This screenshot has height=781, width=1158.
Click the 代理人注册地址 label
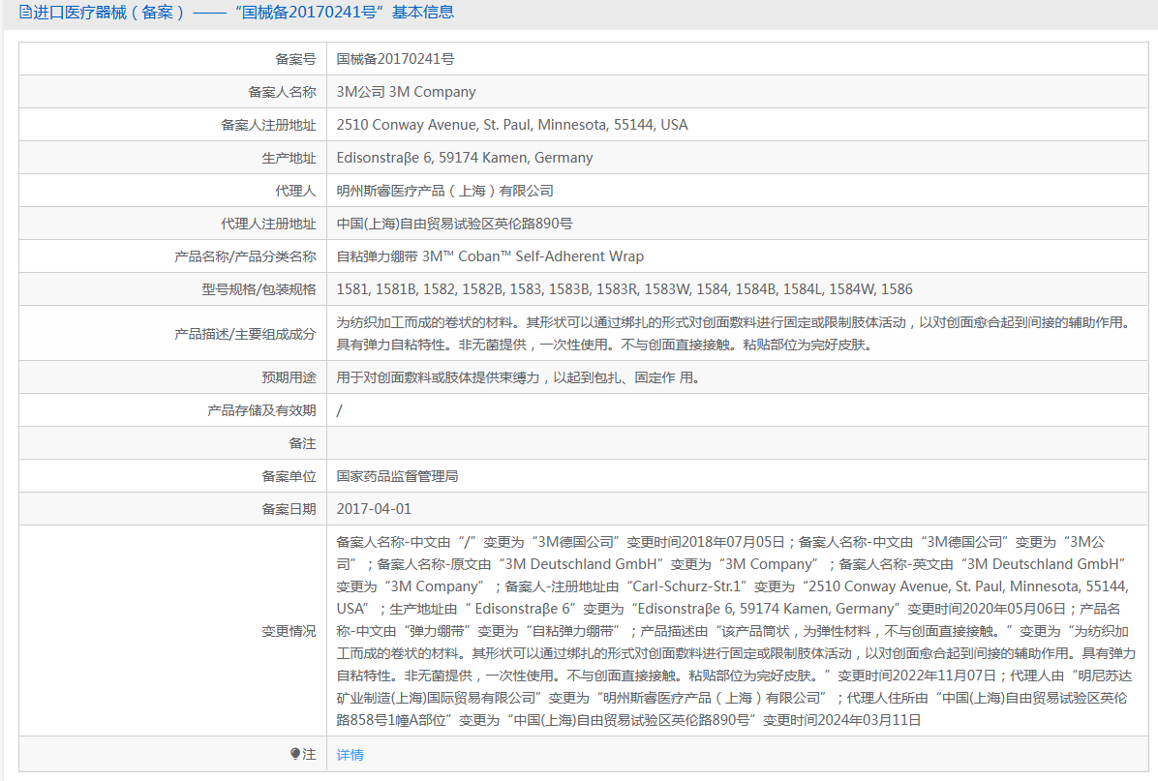tap(269, 224)
